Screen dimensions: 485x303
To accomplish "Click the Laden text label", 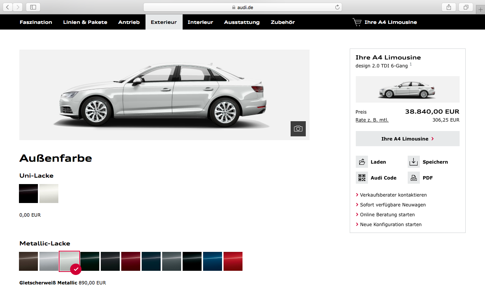I will [x=378, y=162].
